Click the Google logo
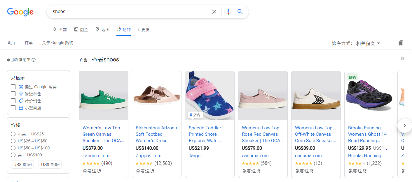412x182 pixels. [x=20, y=12]
